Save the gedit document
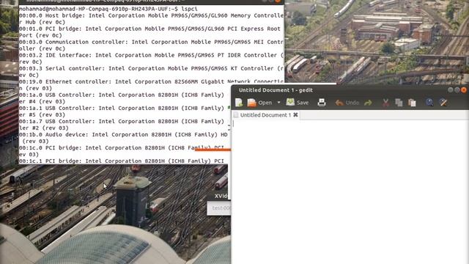Viewport: 469px width, 264px height. pyautogui.click(x=298, y=103)
